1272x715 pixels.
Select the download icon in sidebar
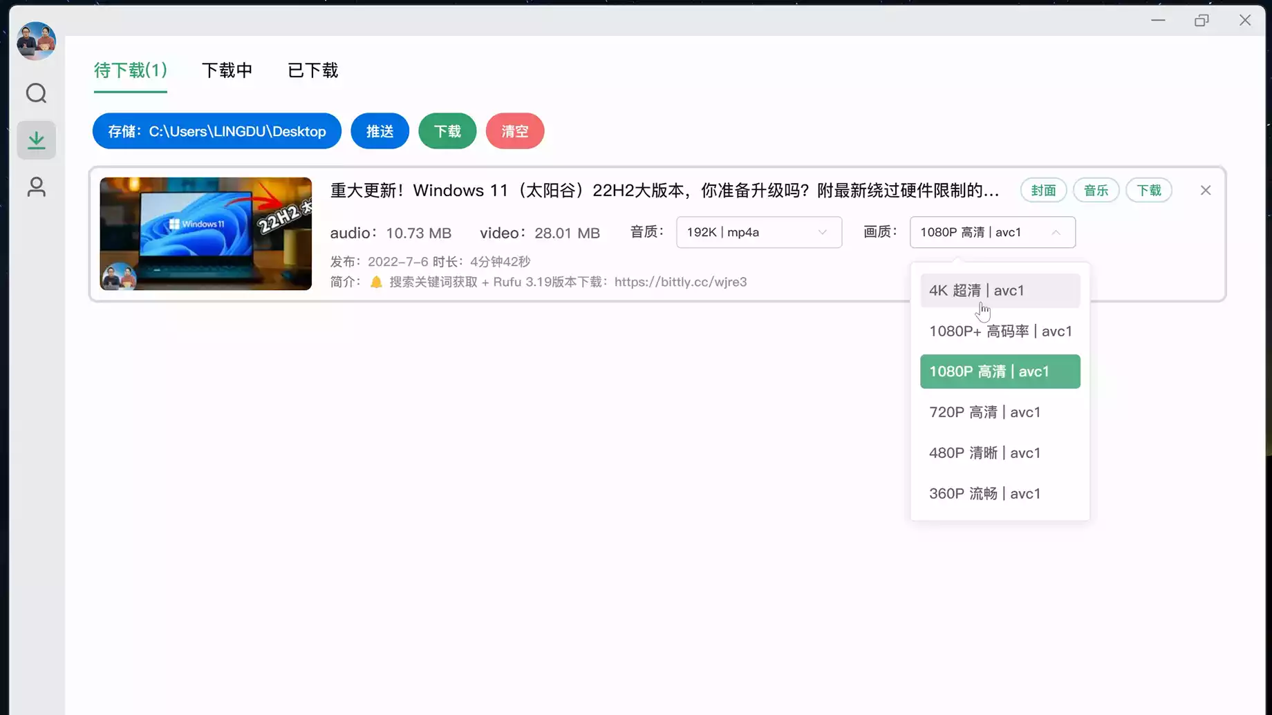[36, 140]
